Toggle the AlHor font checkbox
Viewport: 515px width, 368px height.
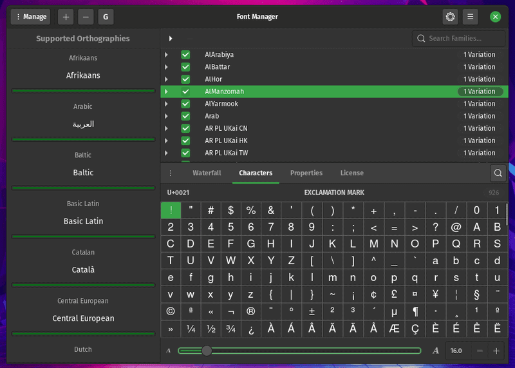[185, 79]
